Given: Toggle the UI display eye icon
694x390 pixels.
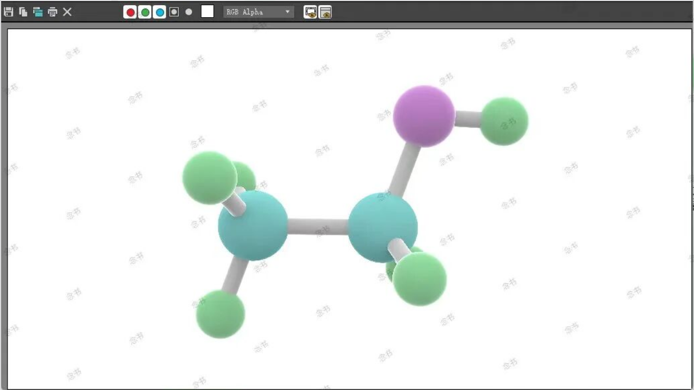Looking at the screenshot, I should pyautogui.click(x=326, y=12).
